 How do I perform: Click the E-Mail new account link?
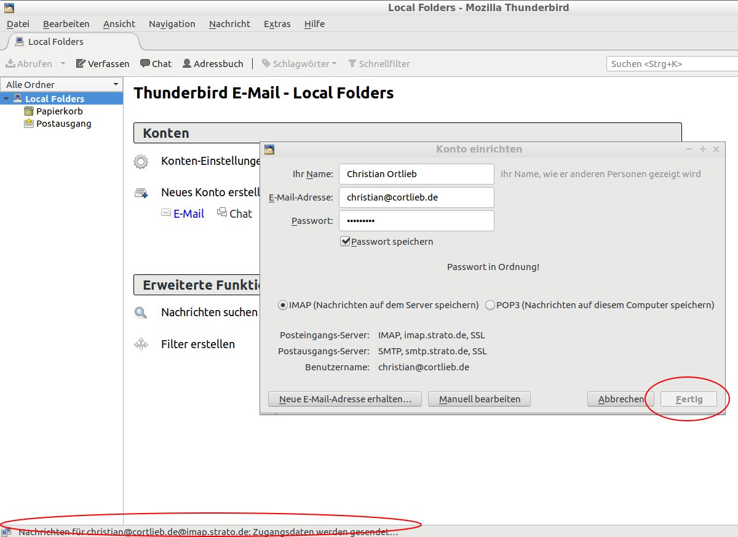coord(189,213)
